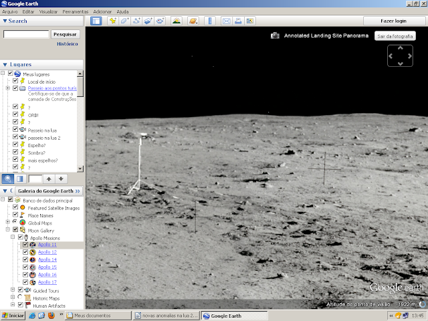428x321 pixels.
Task: Uncheck the Place Names layer checkbox
Action: tap(15, 215)
